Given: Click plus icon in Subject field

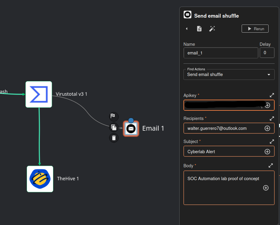Looking at the screenshot, I should (267, 152).
